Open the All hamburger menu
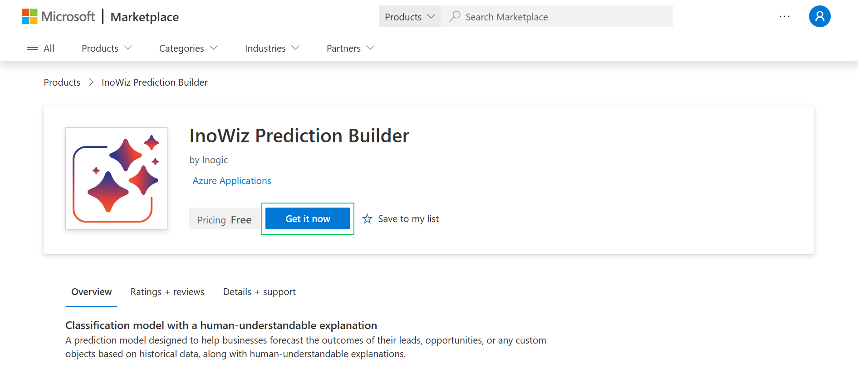The image size is (858, 378). coord(41,48)
